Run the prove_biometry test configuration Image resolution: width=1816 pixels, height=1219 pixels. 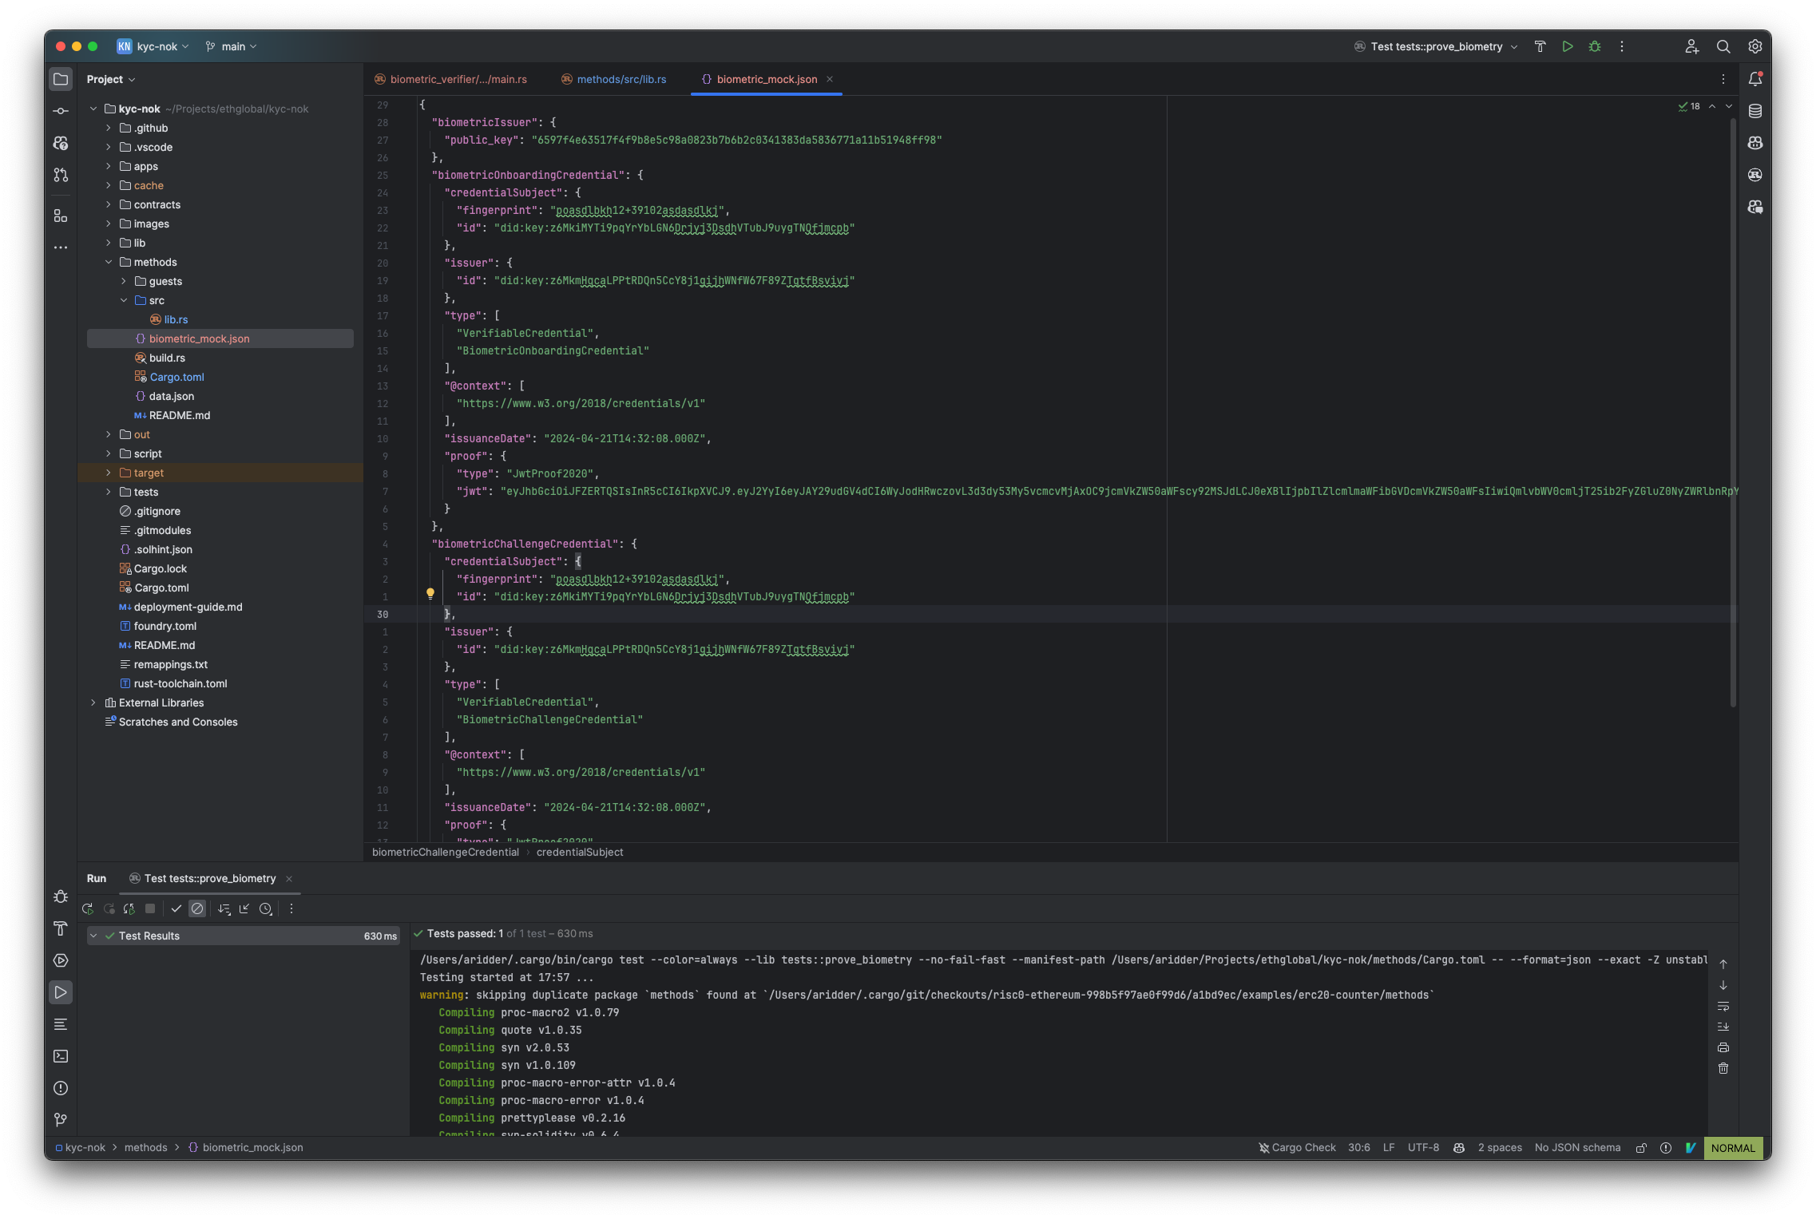1568,46
